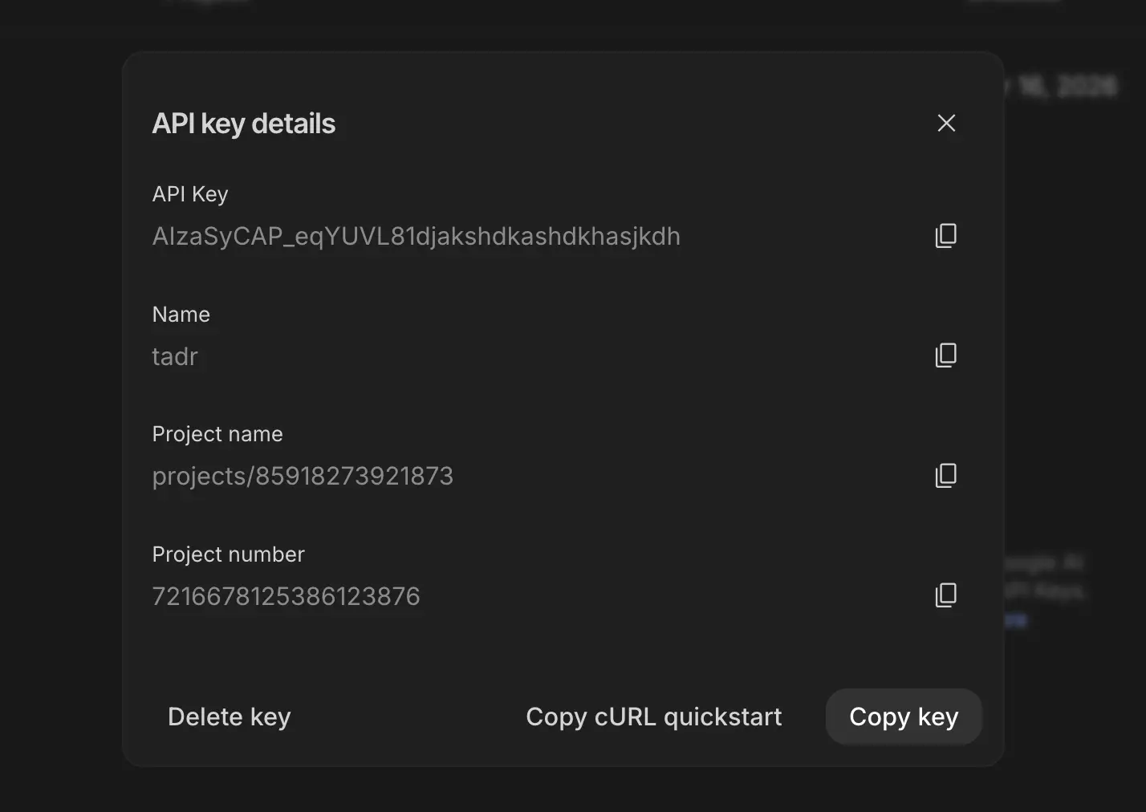This screenshot has height=812, width=1146.
Task: Click the name value 'tadr'
Action: (x=175, y=356)
